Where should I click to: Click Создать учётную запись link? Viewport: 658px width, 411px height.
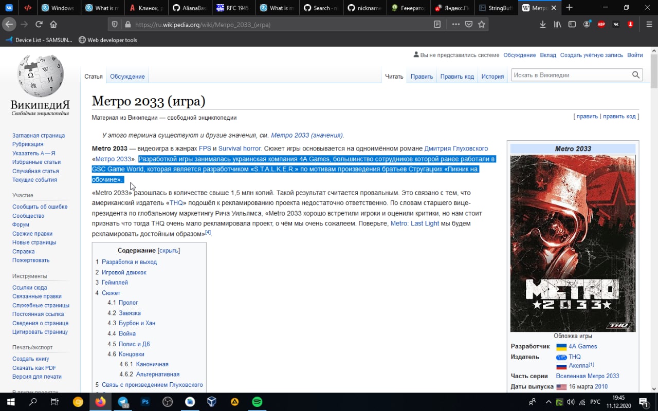591,55
